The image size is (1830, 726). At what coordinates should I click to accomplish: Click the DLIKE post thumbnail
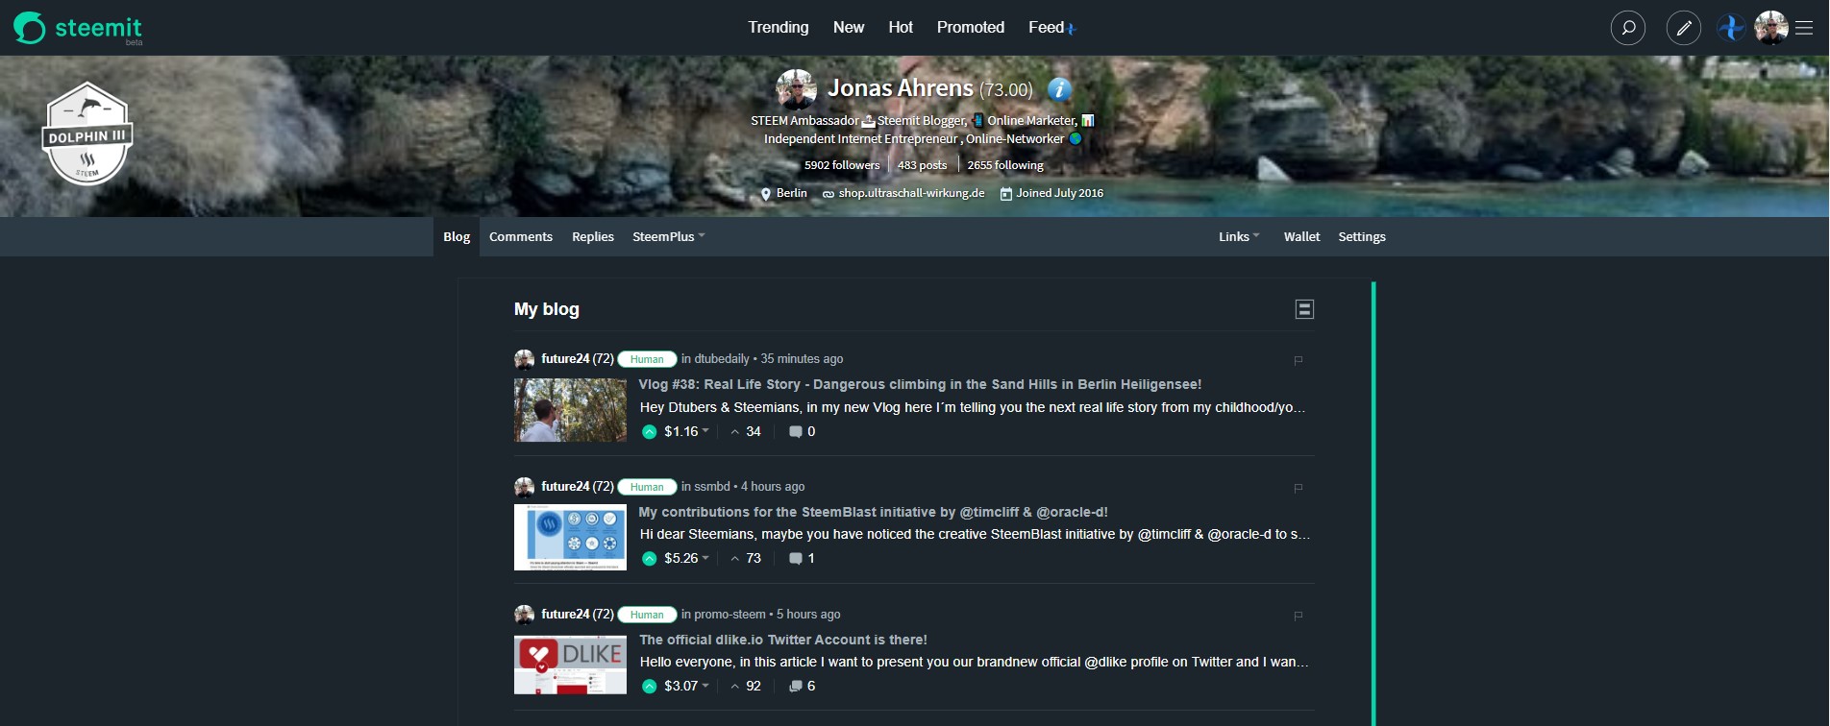(x=570, y=665)
